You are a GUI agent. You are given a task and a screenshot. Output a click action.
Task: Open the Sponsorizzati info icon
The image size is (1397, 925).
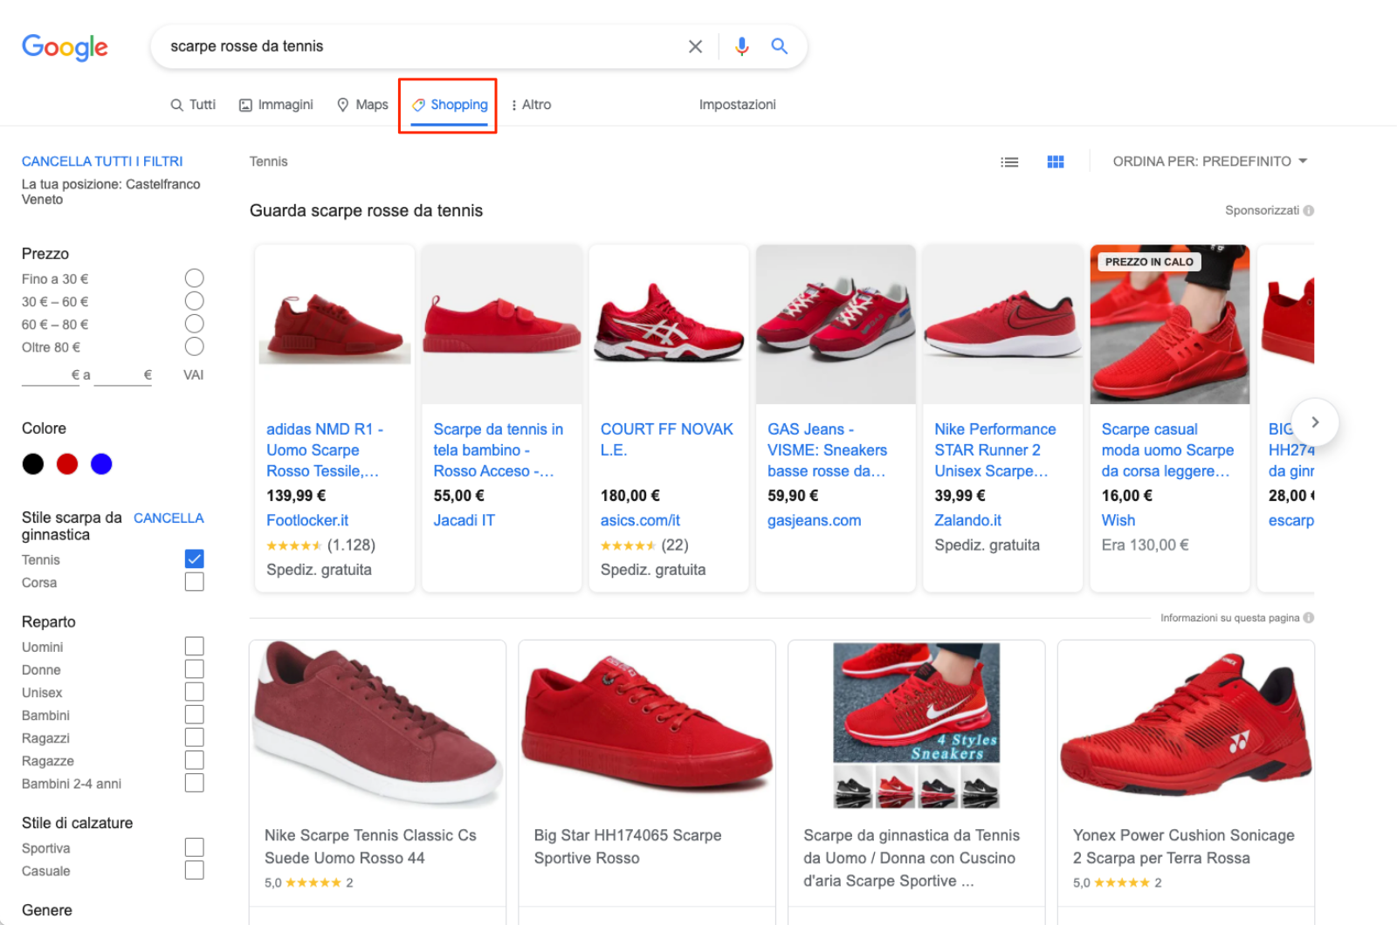click(x=1307, y=209)
